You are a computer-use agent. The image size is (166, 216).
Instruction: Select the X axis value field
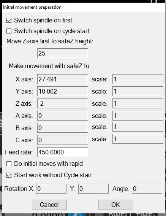click(x=63, y=79)
